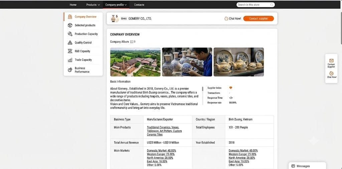Image resolution: width=342 pixels, height=169 pixels.
Task: Click the orange Contact supplier button
Action: (259, 19)
